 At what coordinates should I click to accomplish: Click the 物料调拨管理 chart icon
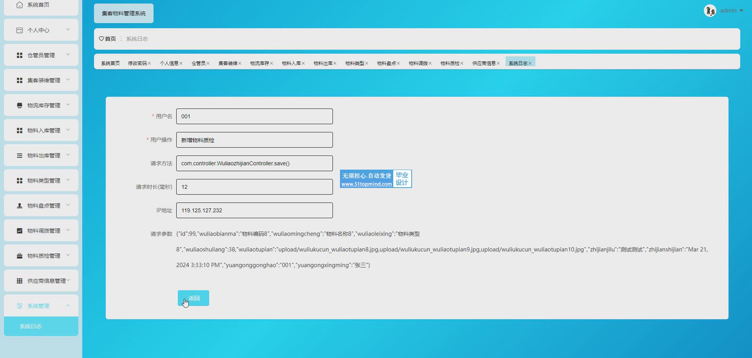pos(20,231)
